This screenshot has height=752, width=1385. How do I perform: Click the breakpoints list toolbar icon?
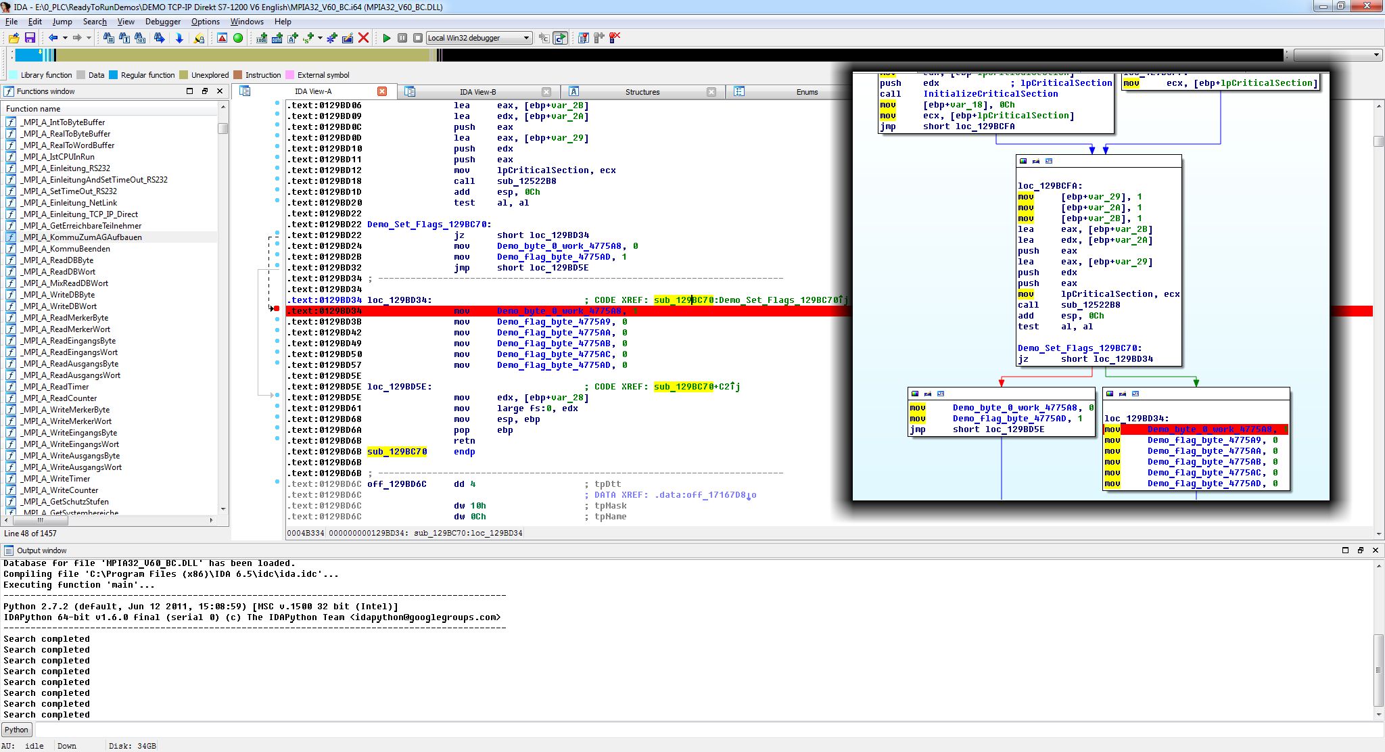pyautogui.click(x=583, y=38)
